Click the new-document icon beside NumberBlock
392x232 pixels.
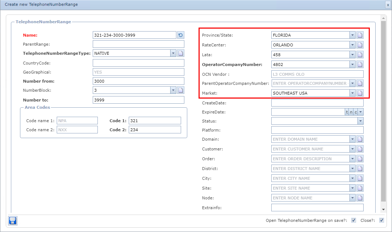180,90
